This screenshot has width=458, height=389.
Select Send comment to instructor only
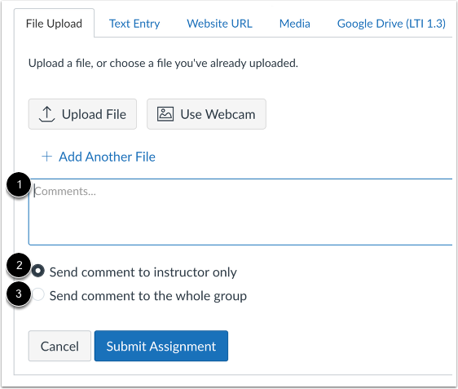click(38, 271)
